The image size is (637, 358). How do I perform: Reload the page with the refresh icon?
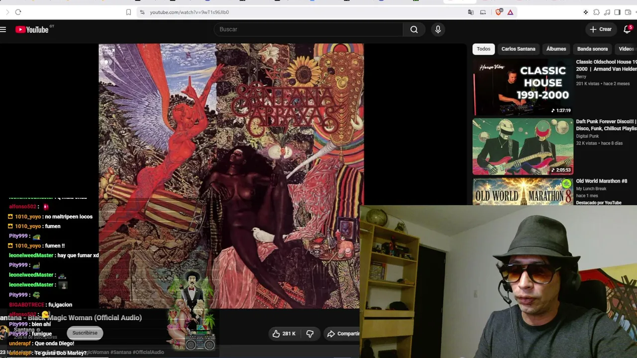[x=18, y=12]
